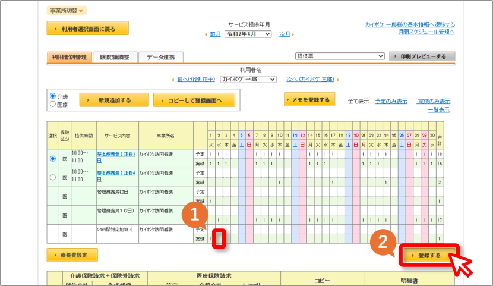Click the 前月 previous month arrow icon
The width and height of the screenshot is (493, 286).
point(206,34)
